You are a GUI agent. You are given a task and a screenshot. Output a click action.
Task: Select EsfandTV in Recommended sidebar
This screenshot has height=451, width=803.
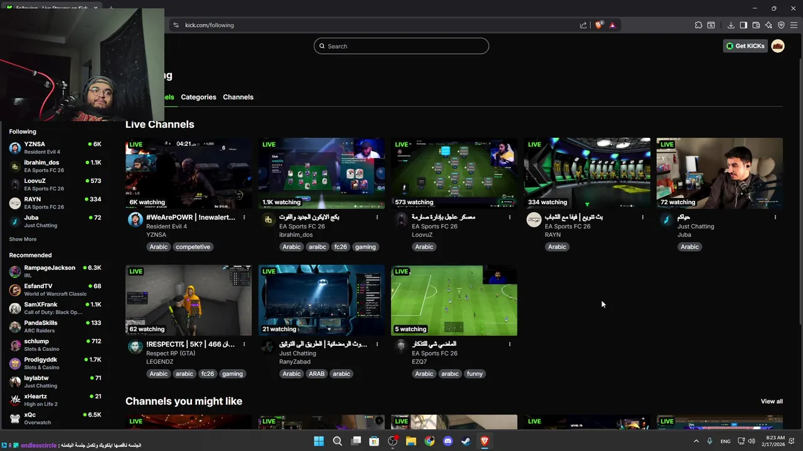pos(55,289)
